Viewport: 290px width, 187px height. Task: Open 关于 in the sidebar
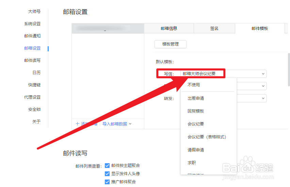coord(36,122)
